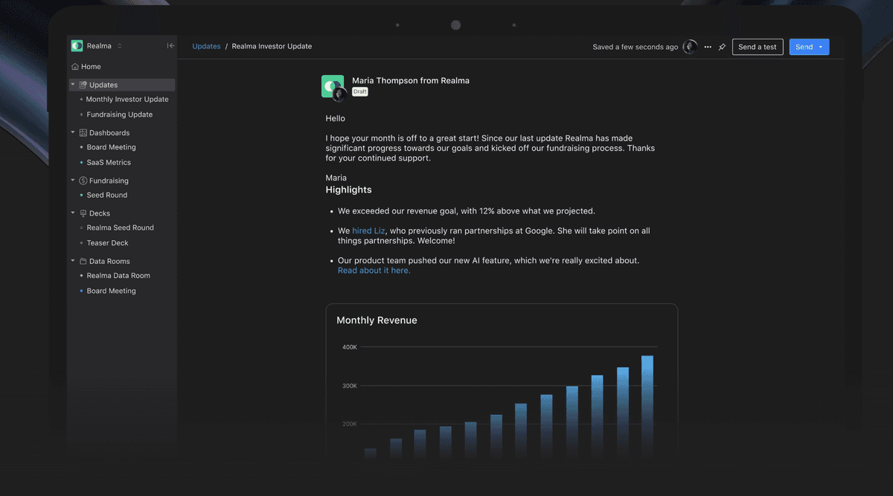Click the Decks presentation icon

[83, 213]
